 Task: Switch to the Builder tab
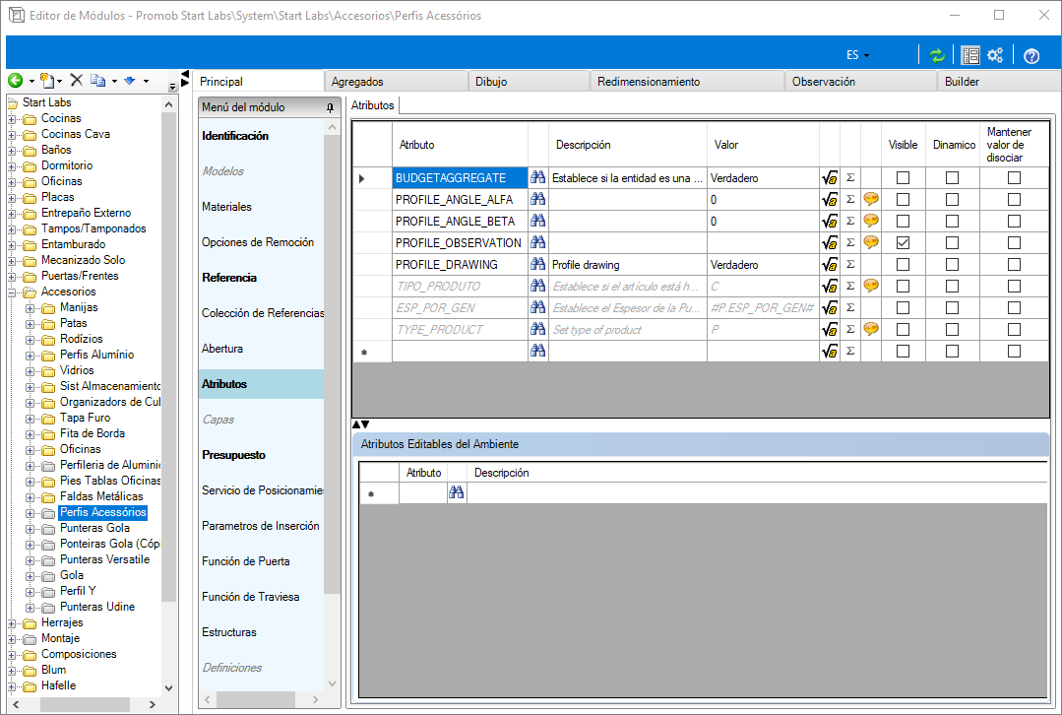click(x=999, y=82)
